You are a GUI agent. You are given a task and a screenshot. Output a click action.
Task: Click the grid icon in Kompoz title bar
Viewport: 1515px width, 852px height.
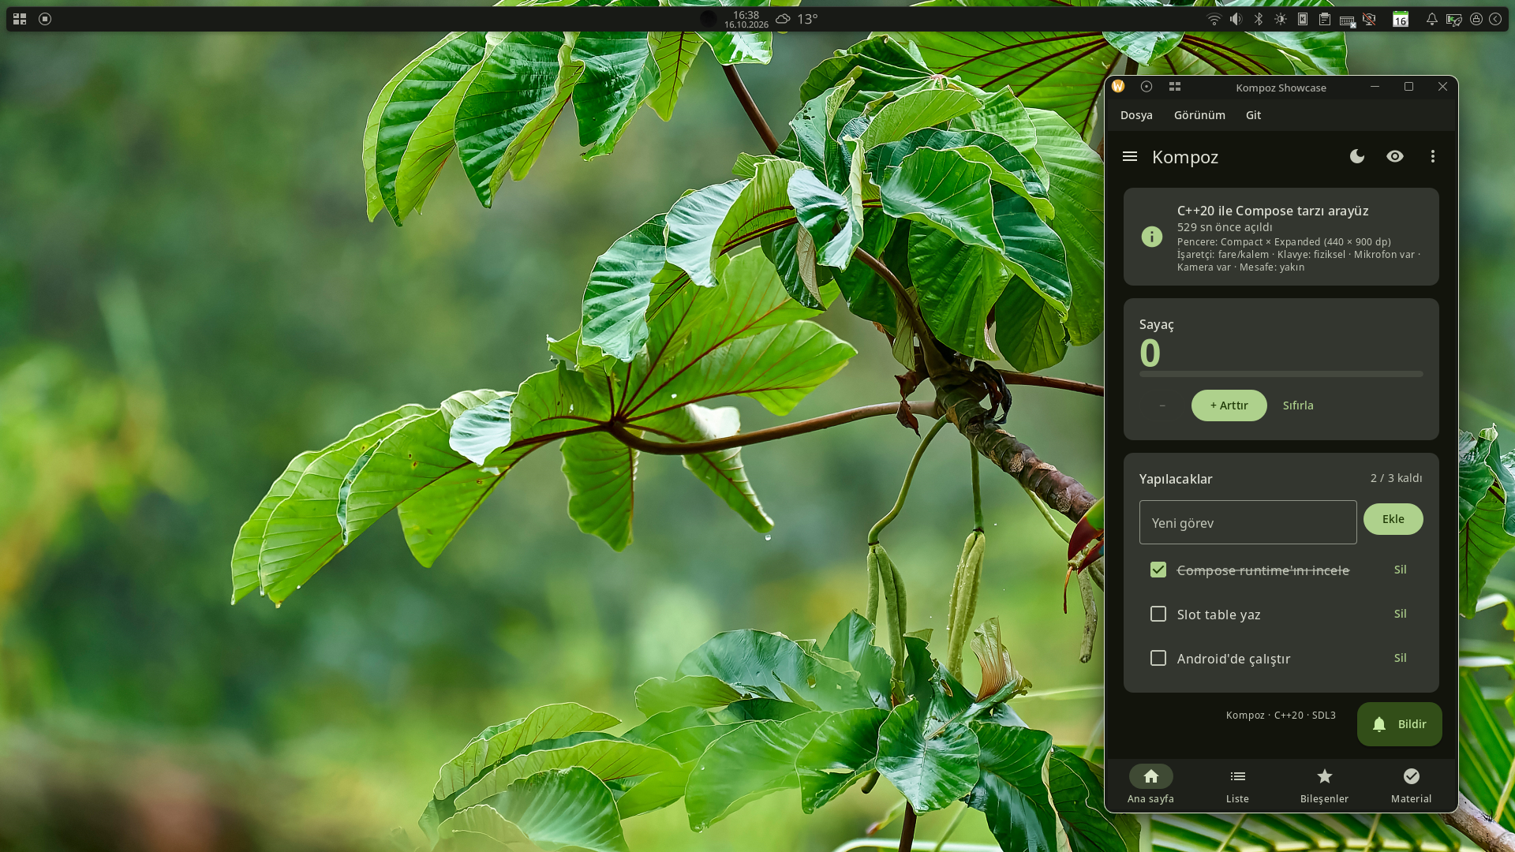click(1175, 87)
